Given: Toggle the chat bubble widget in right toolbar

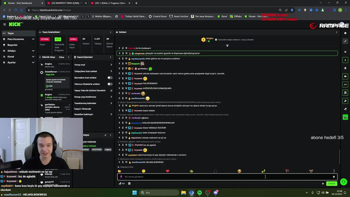Looking at the screenshot, I should click(345, 76).
